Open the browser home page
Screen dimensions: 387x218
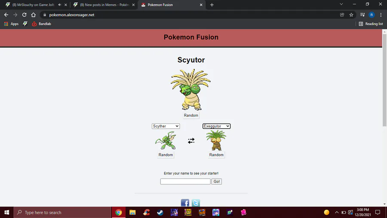tap(33, 15)
